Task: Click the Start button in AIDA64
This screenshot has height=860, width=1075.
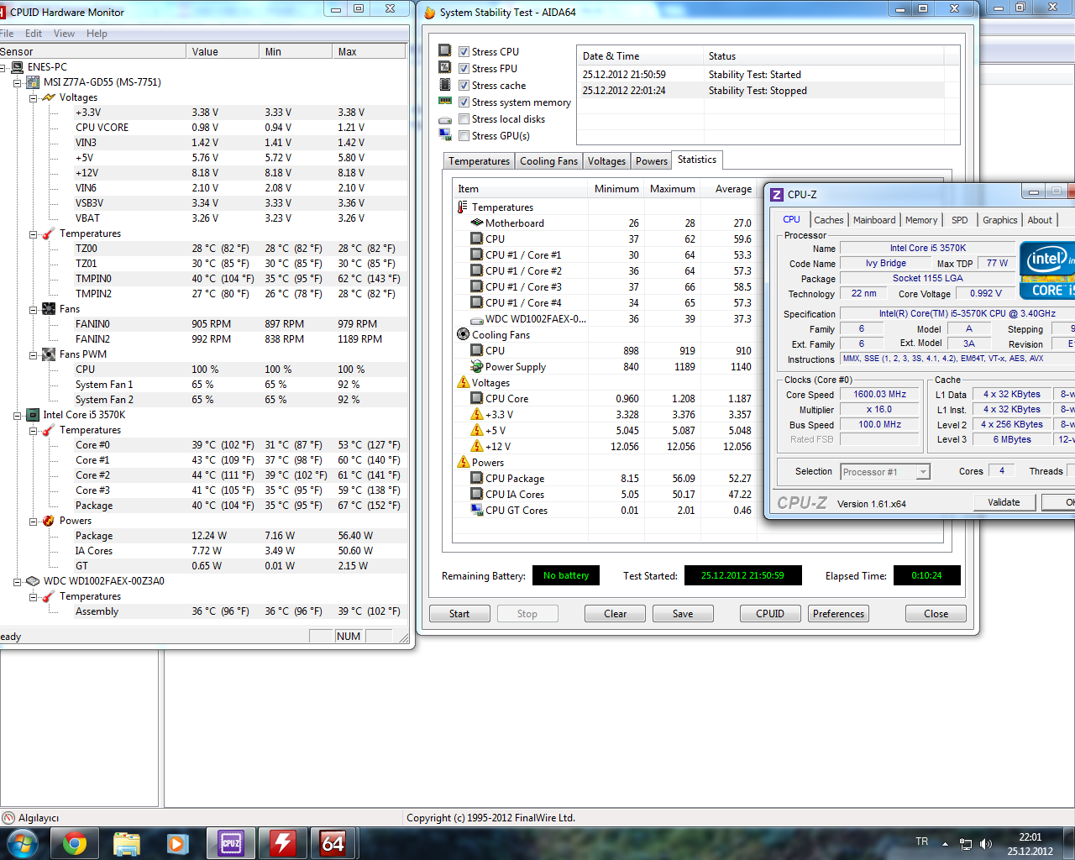Action: 459,614
